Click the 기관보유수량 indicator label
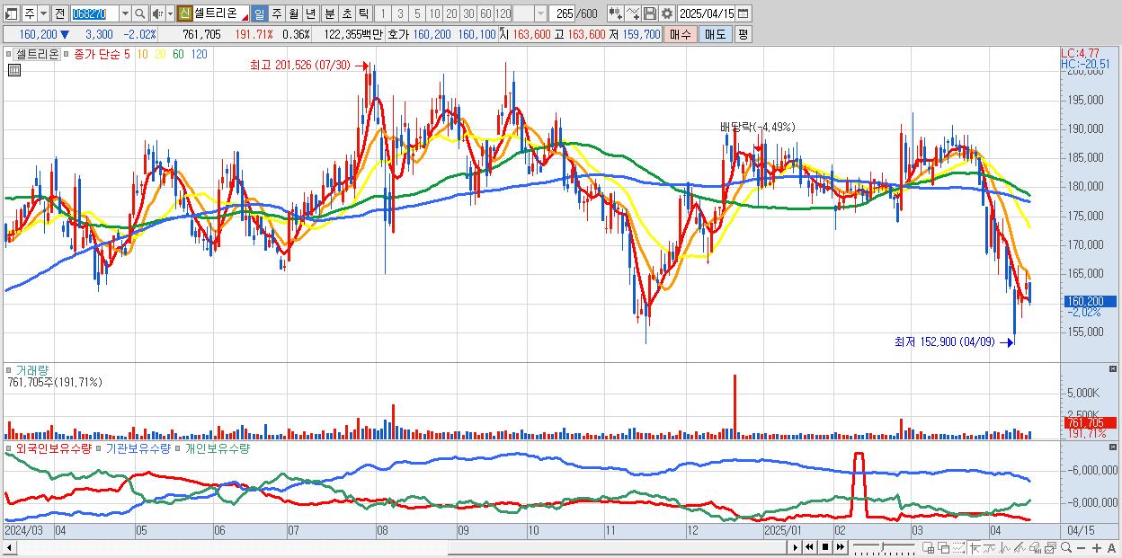1122x558 pixels. pyautogui.click(x=138, y=447)
